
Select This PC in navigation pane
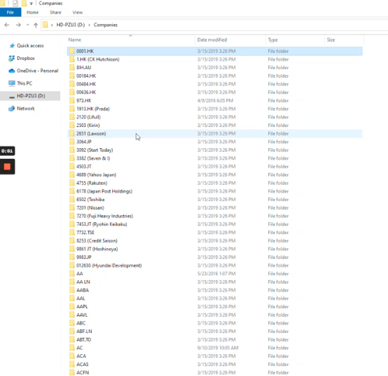(x=25, y=83)
